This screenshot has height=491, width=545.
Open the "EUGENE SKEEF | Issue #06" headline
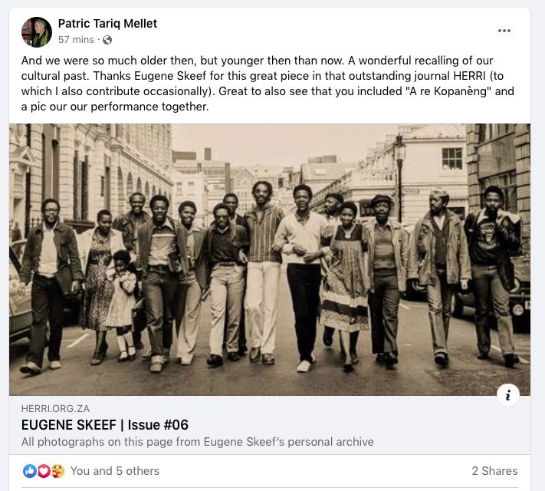coord(105,425)
